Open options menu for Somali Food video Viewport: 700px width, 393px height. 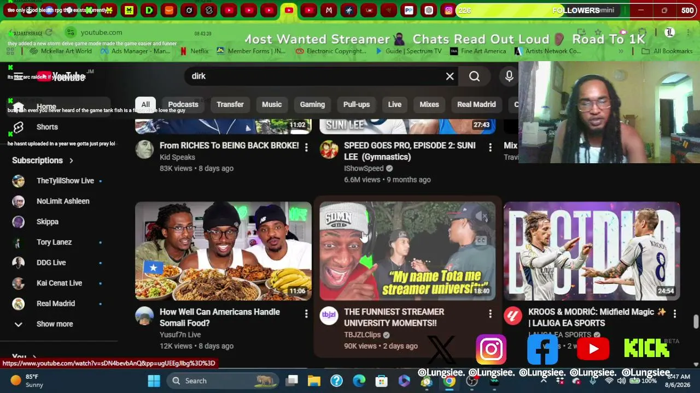point(306,313)
